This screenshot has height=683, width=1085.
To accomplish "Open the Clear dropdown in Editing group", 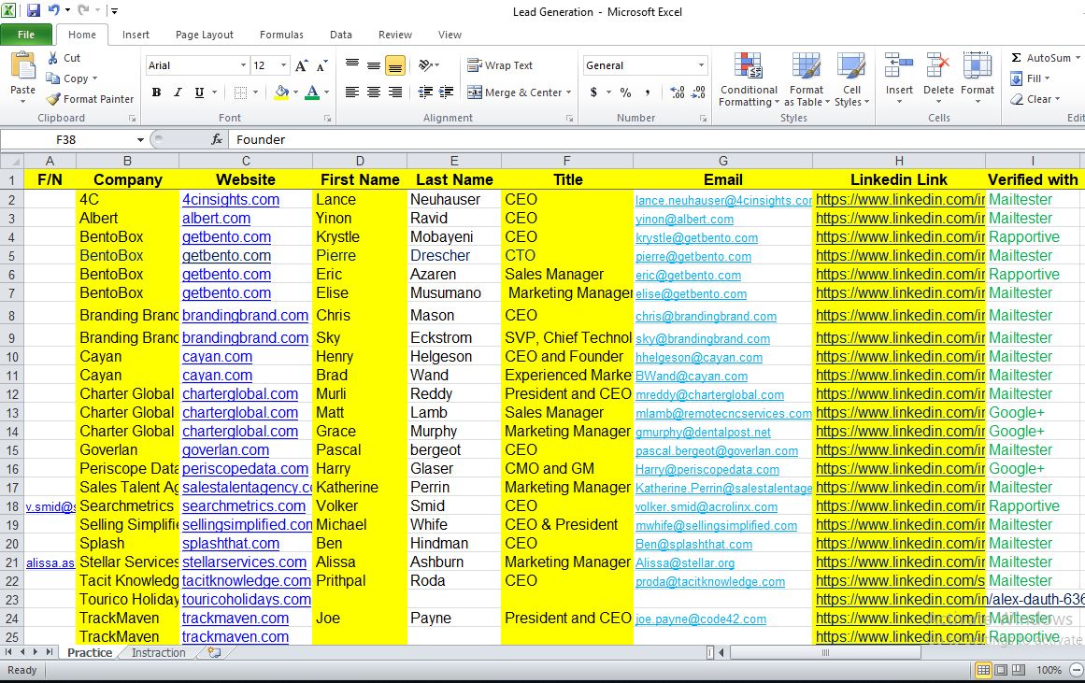I will coord(1035,99).
